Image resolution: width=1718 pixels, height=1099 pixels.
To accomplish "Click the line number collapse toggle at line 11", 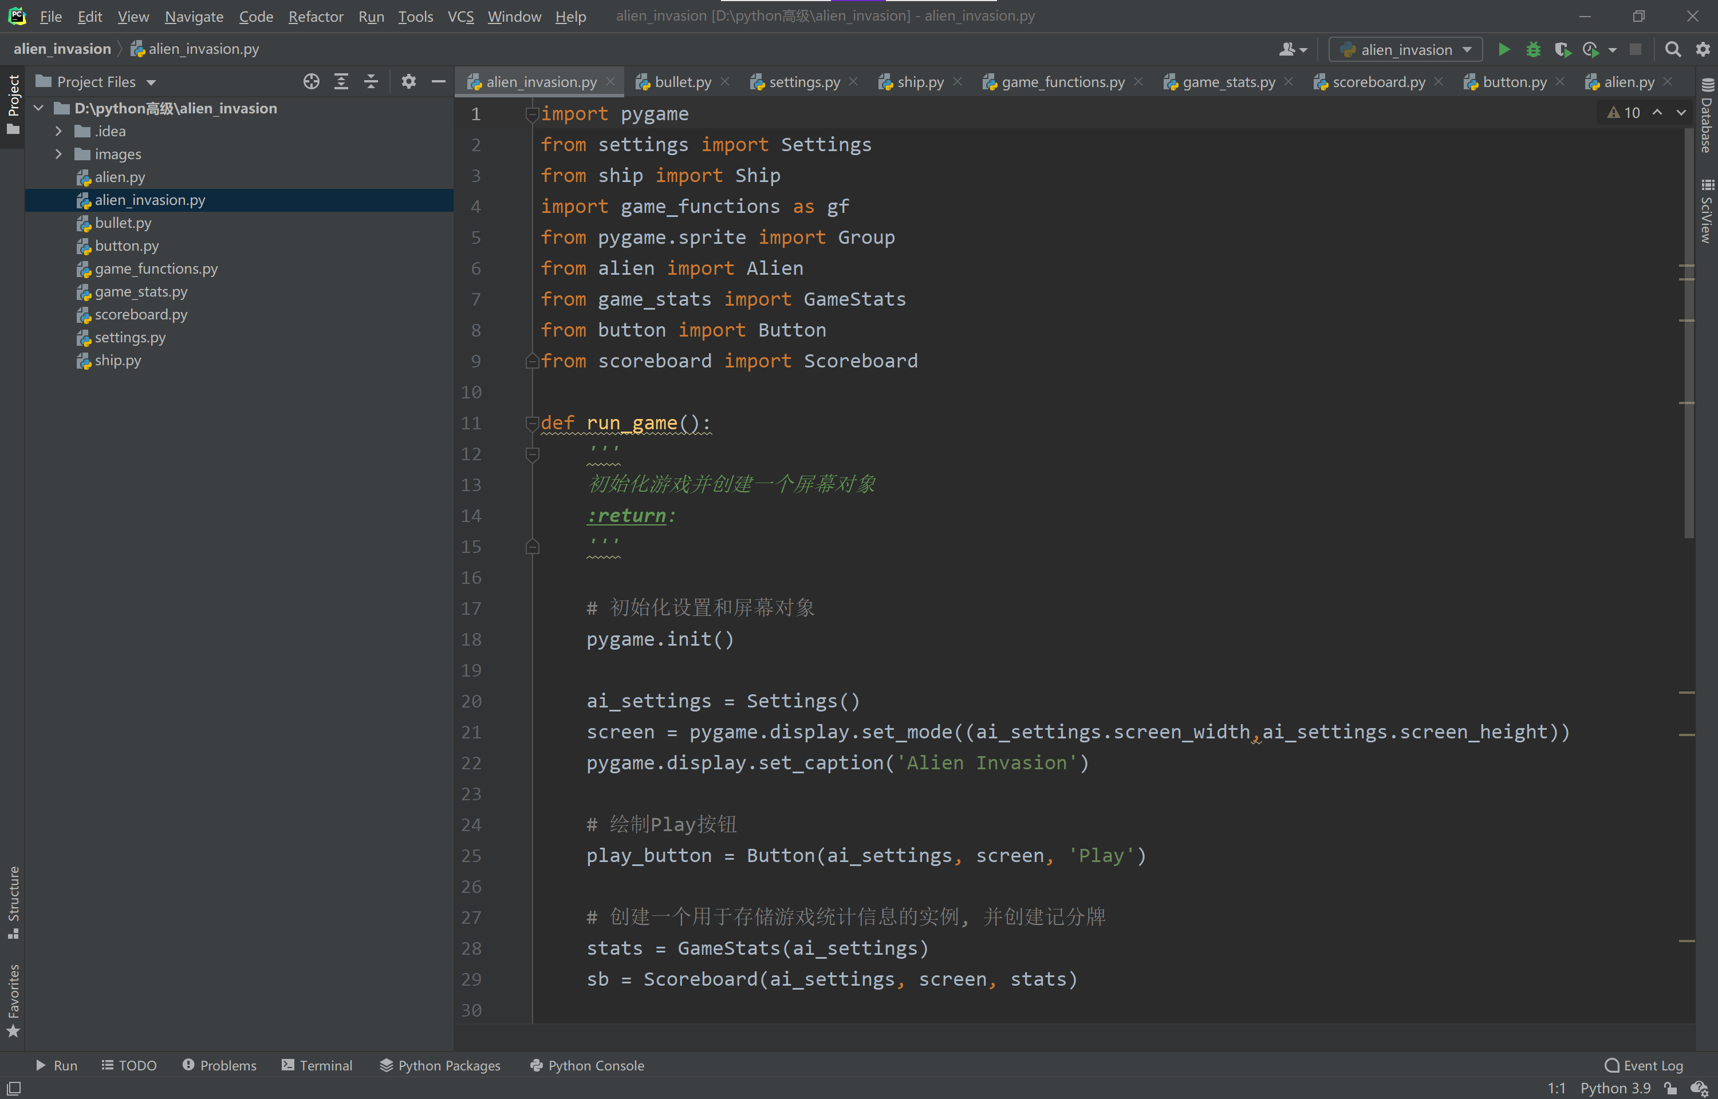I will tap(531, 423).
